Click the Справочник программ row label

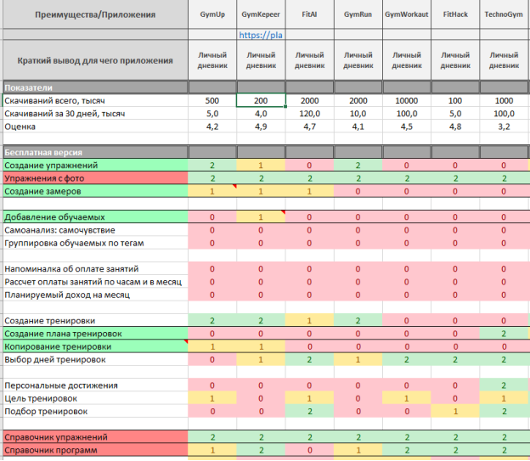click(x=95, y=450)
